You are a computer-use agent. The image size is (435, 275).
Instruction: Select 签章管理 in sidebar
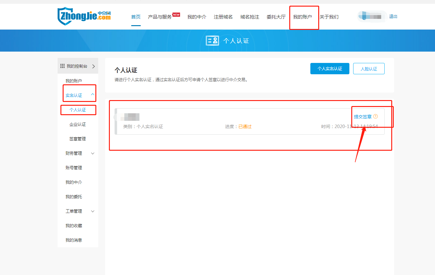coord(77,139)
